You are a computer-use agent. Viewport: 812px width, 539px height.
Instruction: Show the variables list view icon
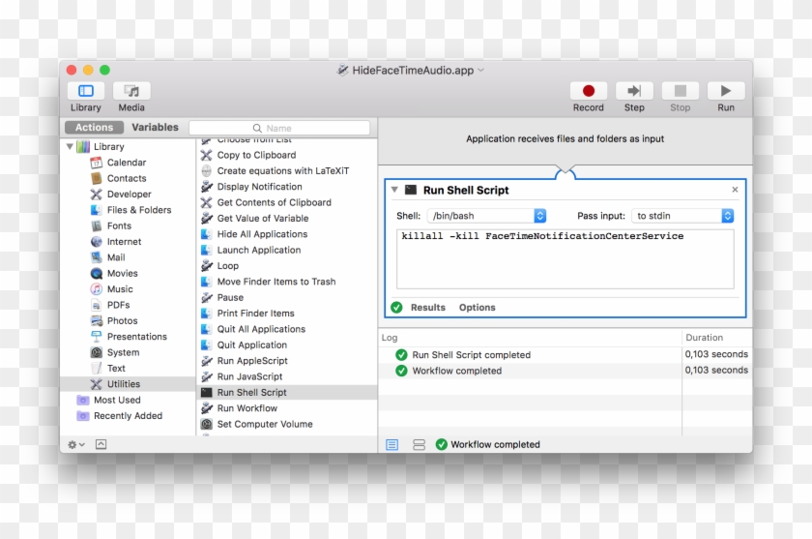[419, 445]
